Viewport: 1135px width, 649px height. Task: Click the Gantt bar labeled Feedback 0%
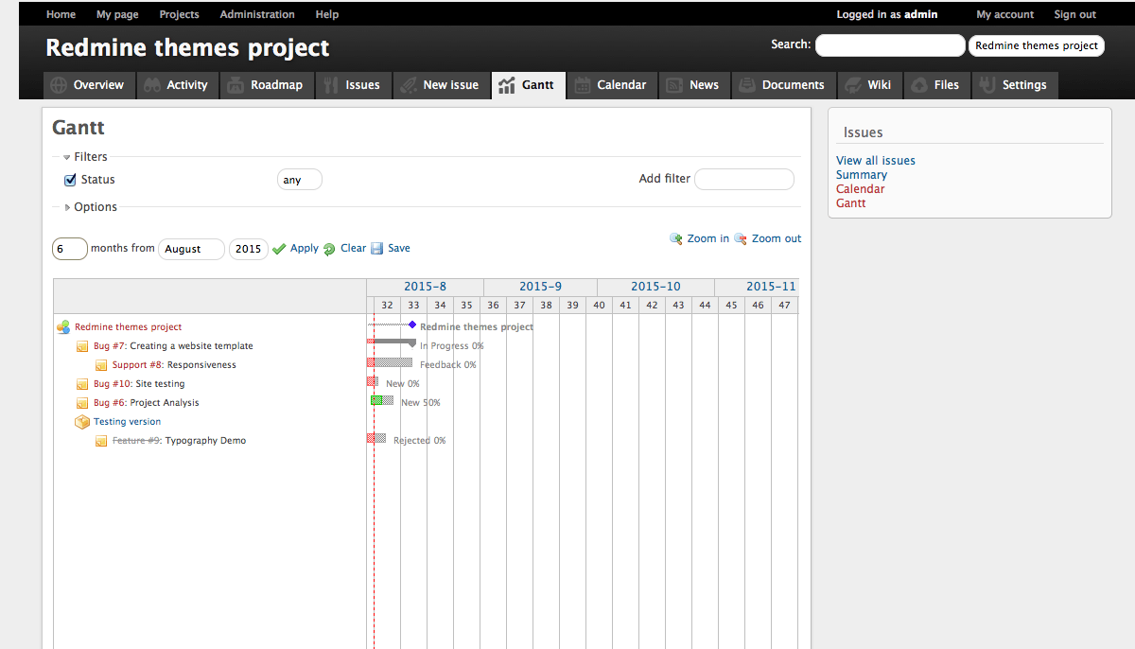(390, 362)
